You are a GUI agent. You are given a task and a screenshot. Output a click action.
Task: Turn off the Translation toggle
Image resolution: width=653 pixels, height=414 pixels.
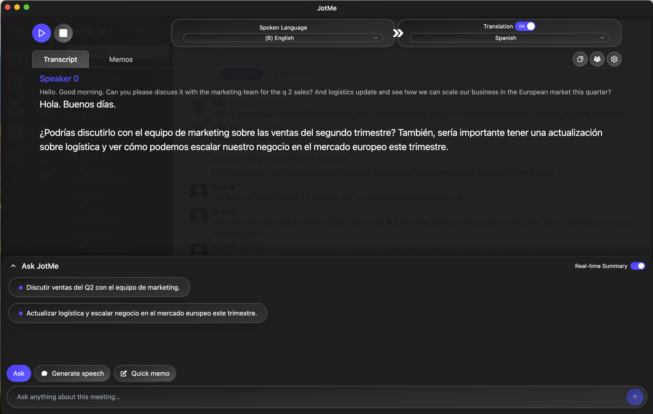tap(526, 26)
